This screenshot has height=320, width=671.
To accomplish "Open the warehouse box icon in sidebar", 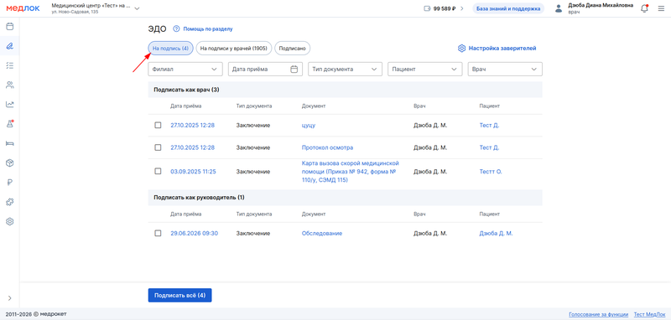I will pos(9,163).
